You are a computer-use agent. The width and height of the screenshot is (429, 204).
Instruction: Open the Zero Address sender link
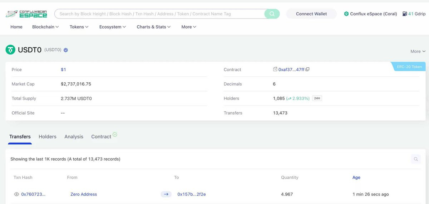click(x=84, y=194)
